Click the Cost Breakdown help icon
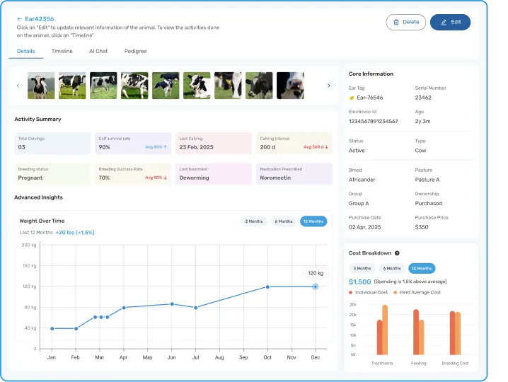The width and height of the screenshot is (508, 382). [x=397, y=253]
